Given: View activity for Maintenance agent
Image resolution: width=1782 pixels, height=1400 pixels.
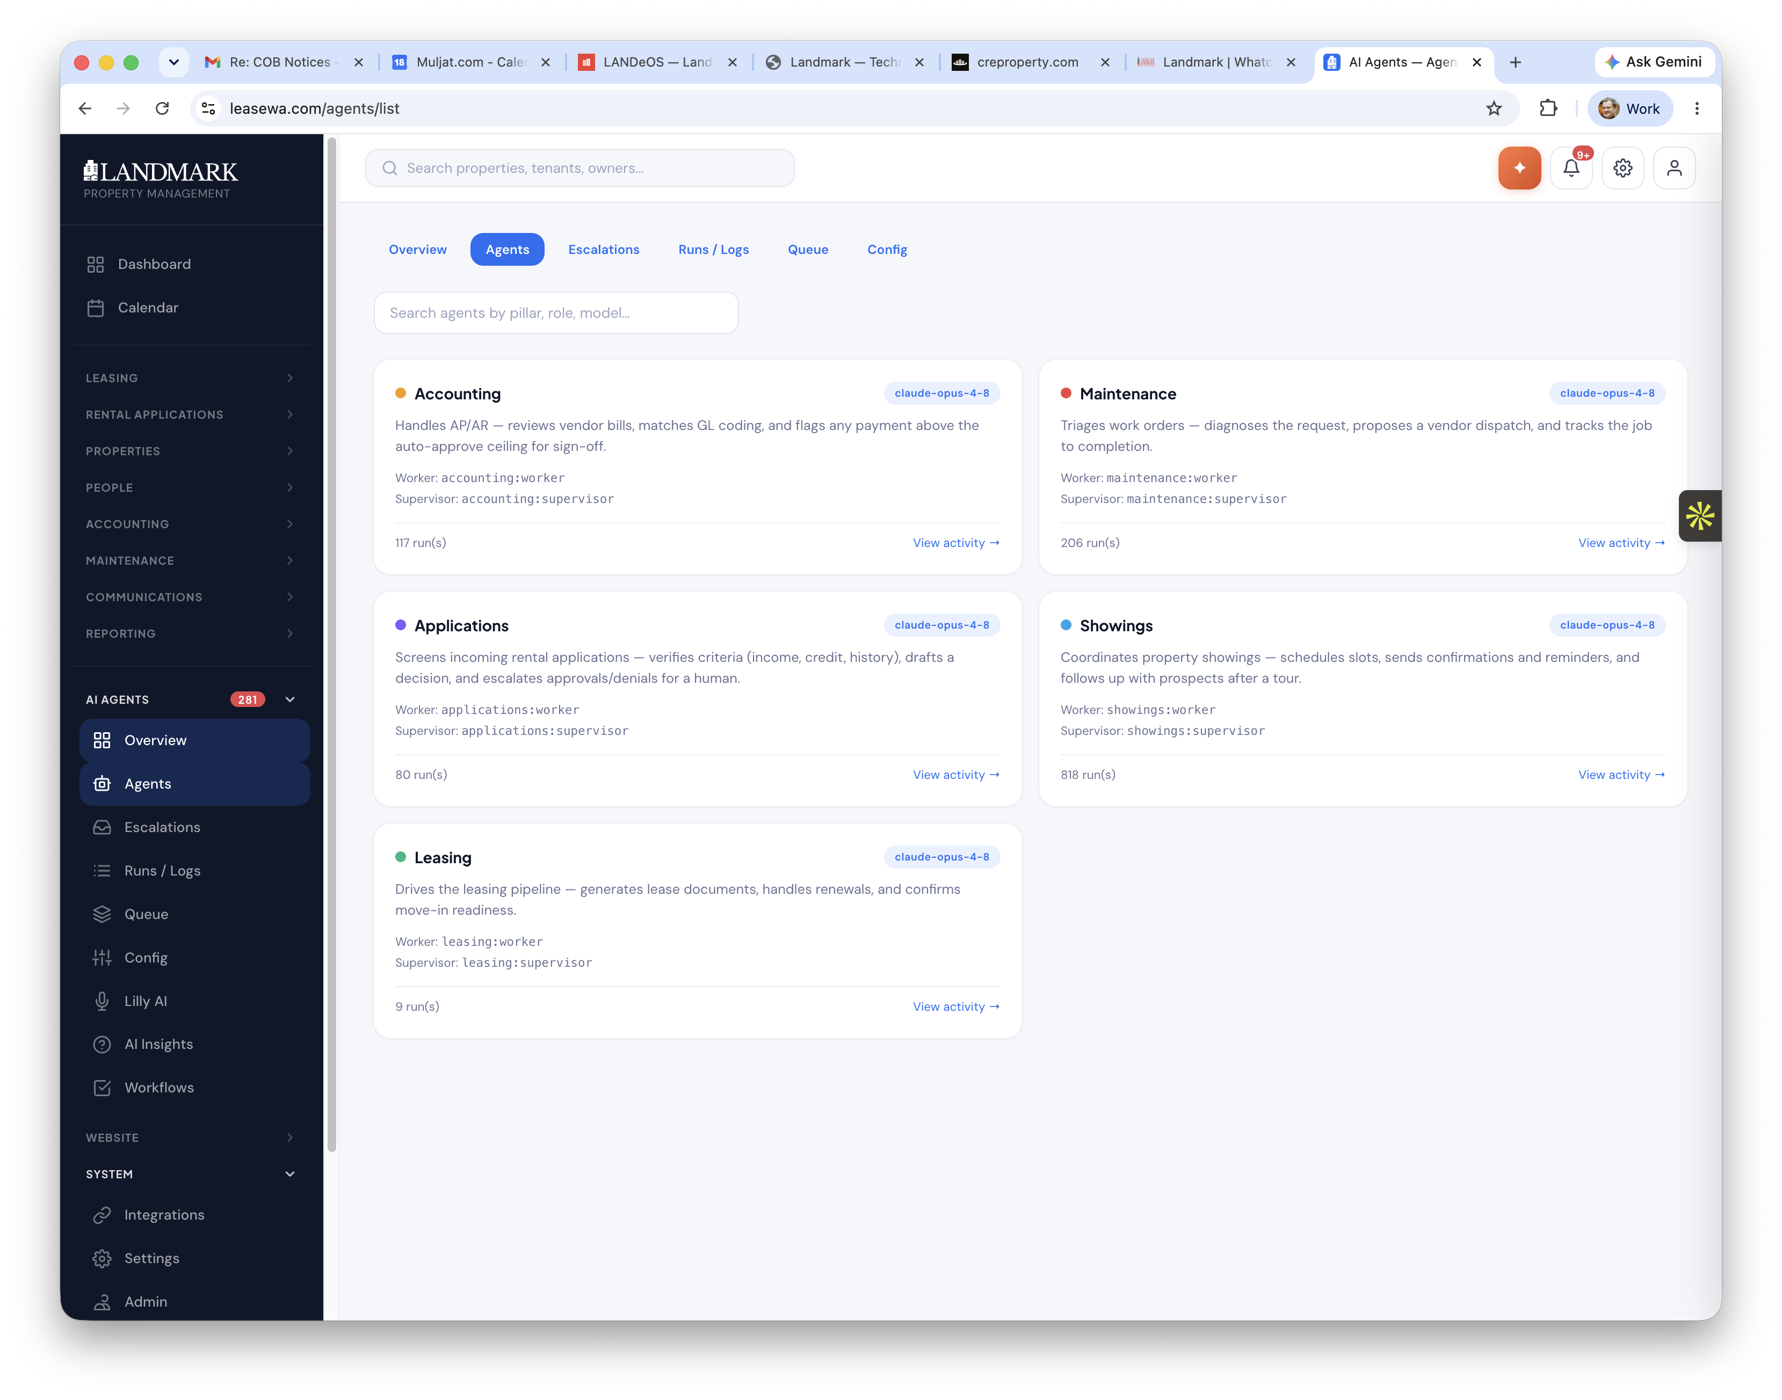Looking at the screenshot, I should (1621, 543).
